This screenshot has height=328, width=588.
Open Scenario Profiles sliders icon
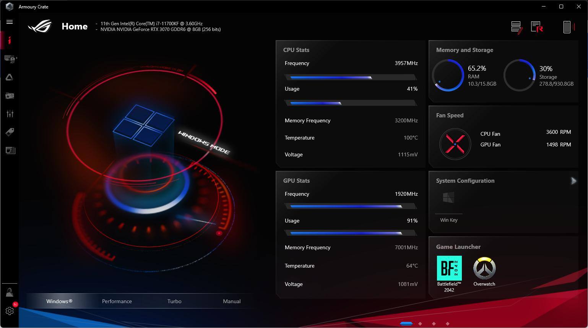click(x=10, y=114)
